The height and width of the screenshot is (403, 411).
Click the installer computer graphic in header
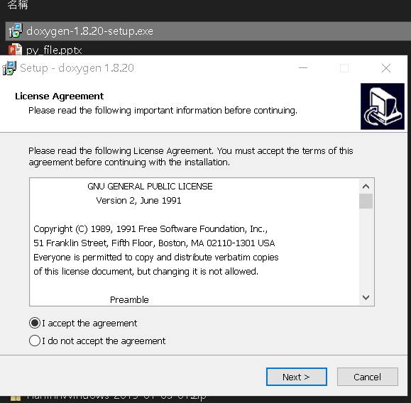point(383,106)
